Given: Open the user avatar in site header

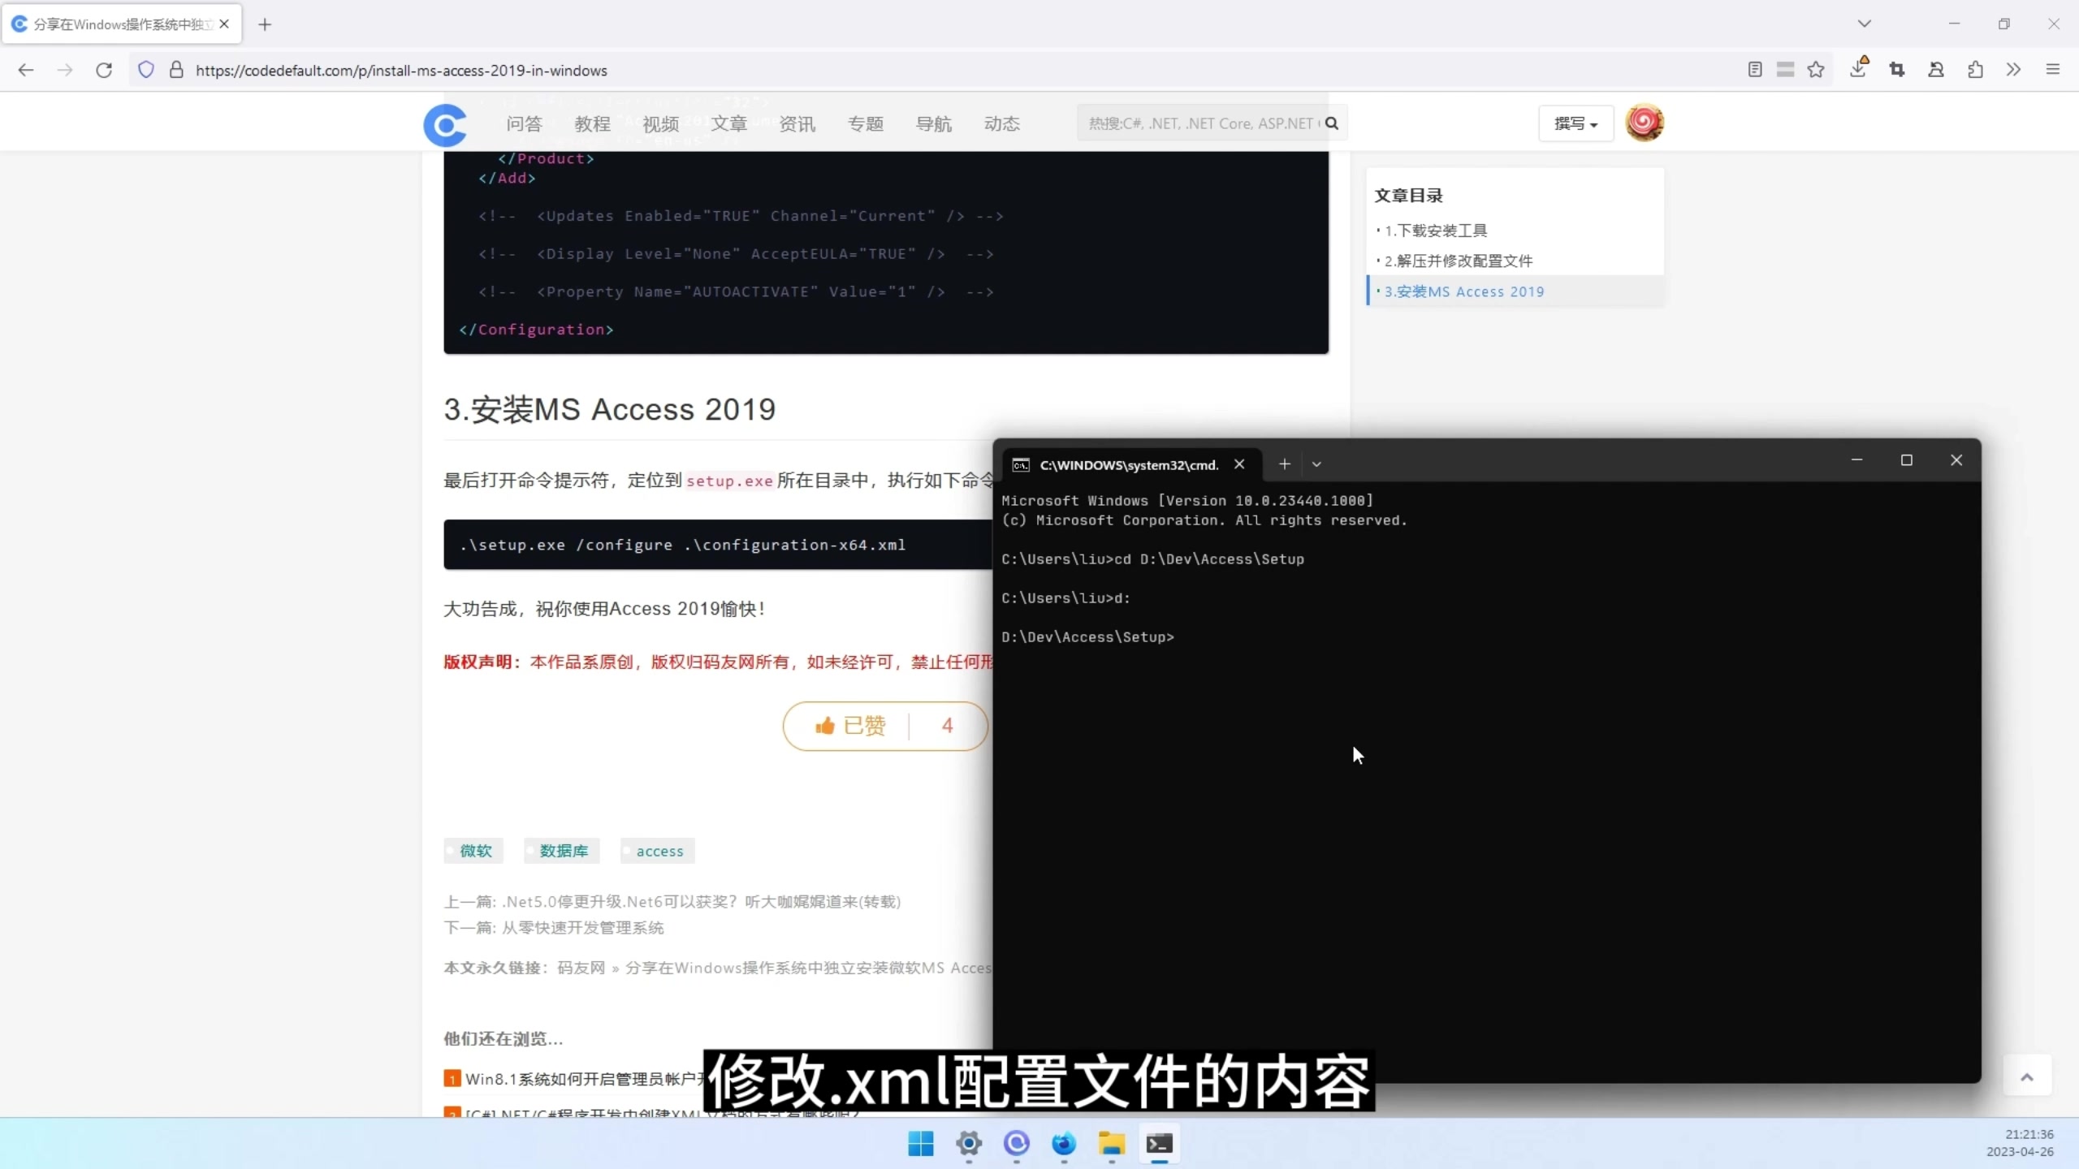Looking at the screenshot, I should click(x=1645, y=123).
